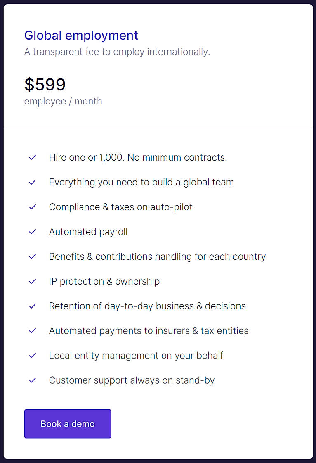Click the "Global employment" heading link

(81, 36)
